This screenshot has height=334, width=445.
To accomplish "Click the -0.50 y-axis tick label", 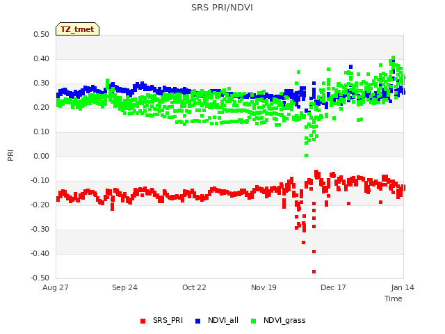I will (40, 278).
